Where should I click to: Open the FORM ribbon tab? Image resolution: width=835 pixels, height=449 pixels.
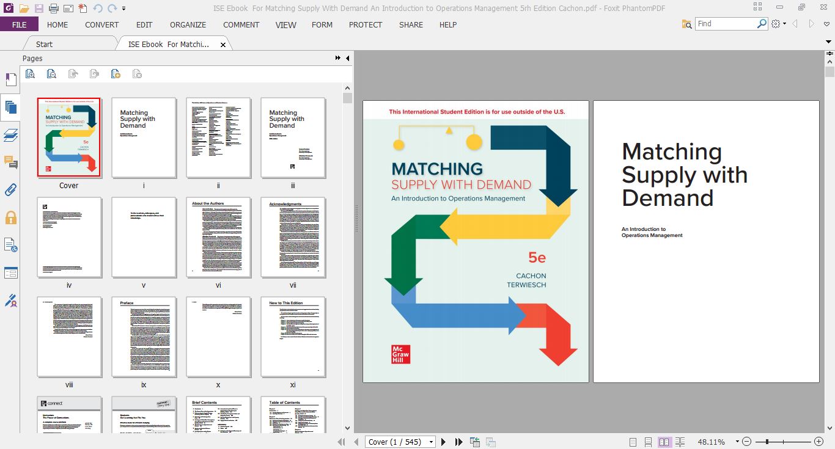coord(322,24)
